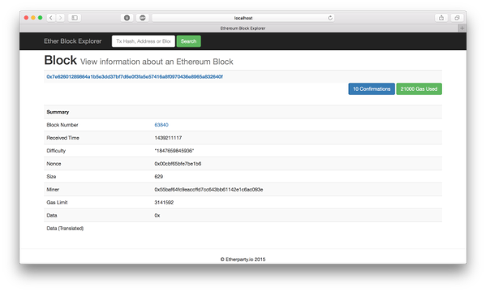Open the block hash link 0x7e62601...
This screenshot has height=292, width=486.
[135, 76]
